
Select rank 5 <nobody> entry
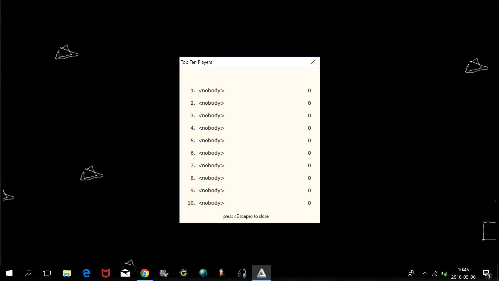pos(211,140)
